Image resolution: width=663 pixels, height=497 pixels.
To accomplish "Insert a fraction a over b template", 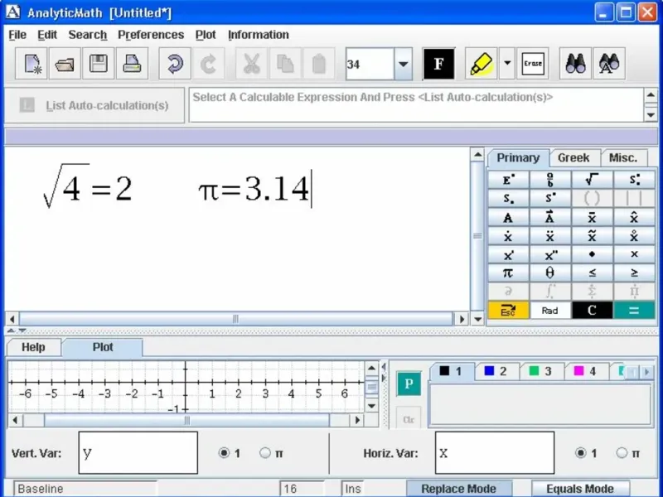I will [549, 180].
